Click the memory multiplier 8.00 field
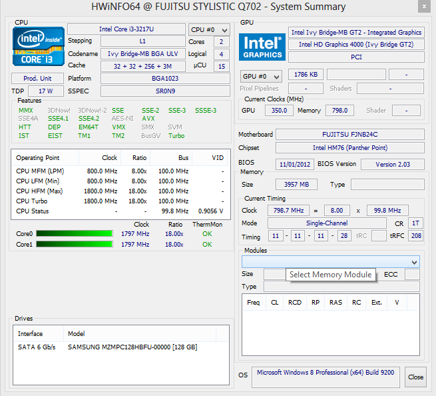The image size is (436, 396). pyautogui.click(x=337, y=210)
